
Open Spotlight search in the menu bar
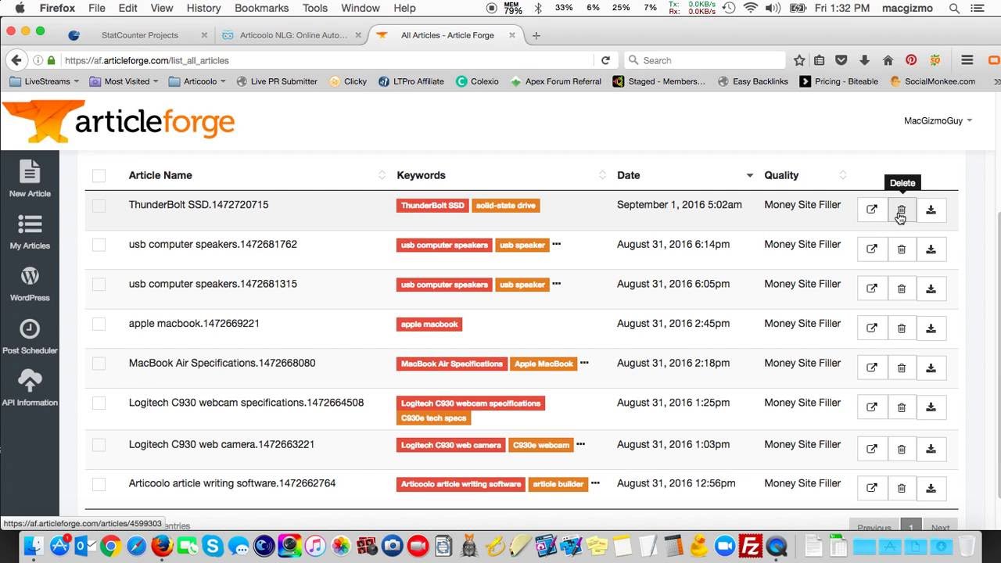click(x=954, y=8)
